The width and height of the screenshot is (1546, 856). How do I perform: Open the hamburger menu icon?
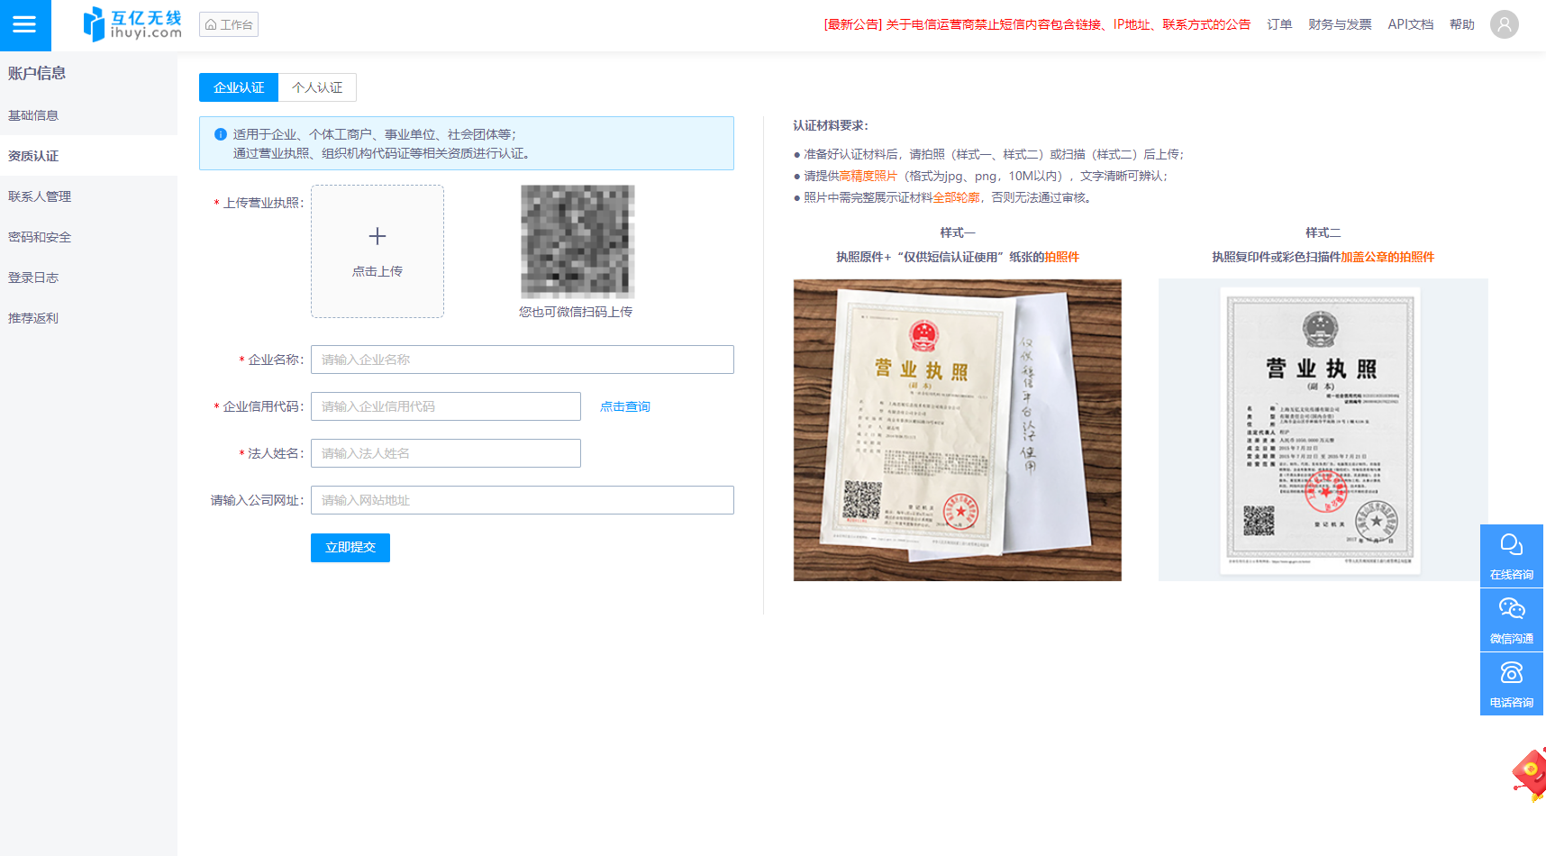click(25, 25)
